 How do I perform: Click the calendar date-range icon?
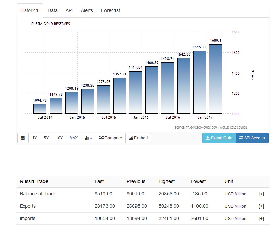(x=23, y=138)
